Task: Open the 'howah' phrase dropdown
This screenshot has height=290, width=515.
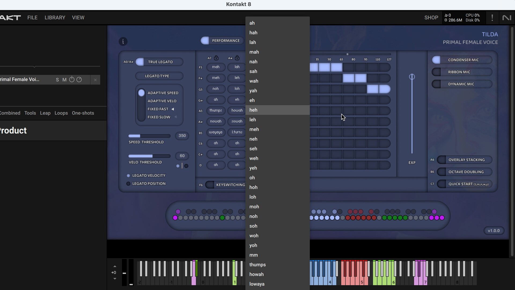Action: point(237,110)
